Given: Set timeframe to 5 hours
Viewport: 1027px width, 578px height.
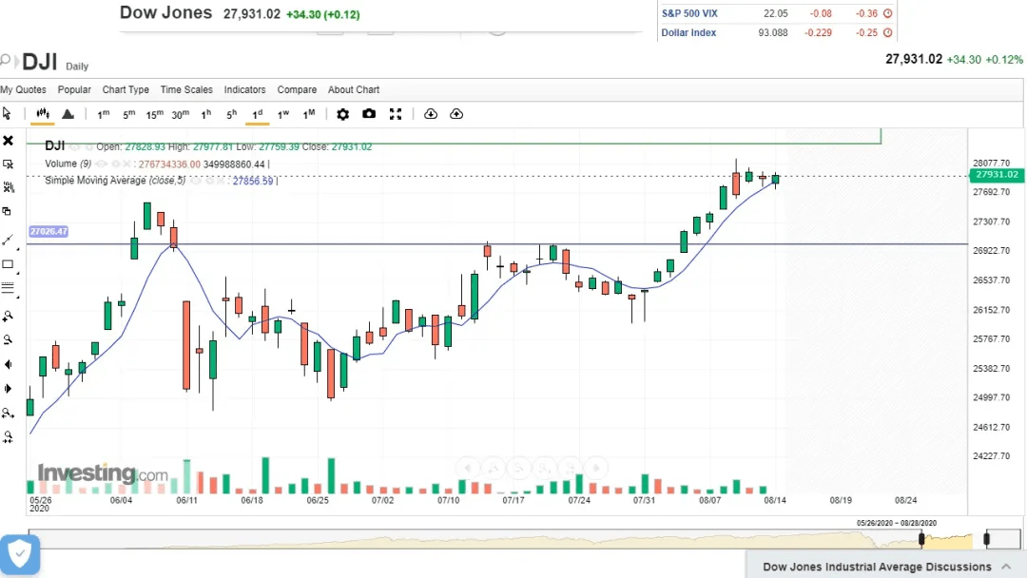Looking at the screenshot, I should [x=232, y=114].
